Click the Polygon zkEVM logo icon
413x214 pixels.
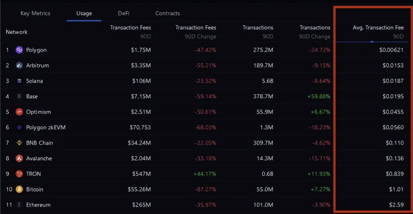point(19,127)
